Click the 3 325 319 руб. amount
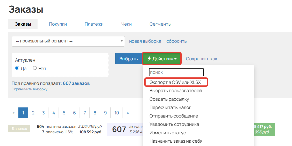The height and width of the screenshot is (146, 292). [x=90, y=127]
